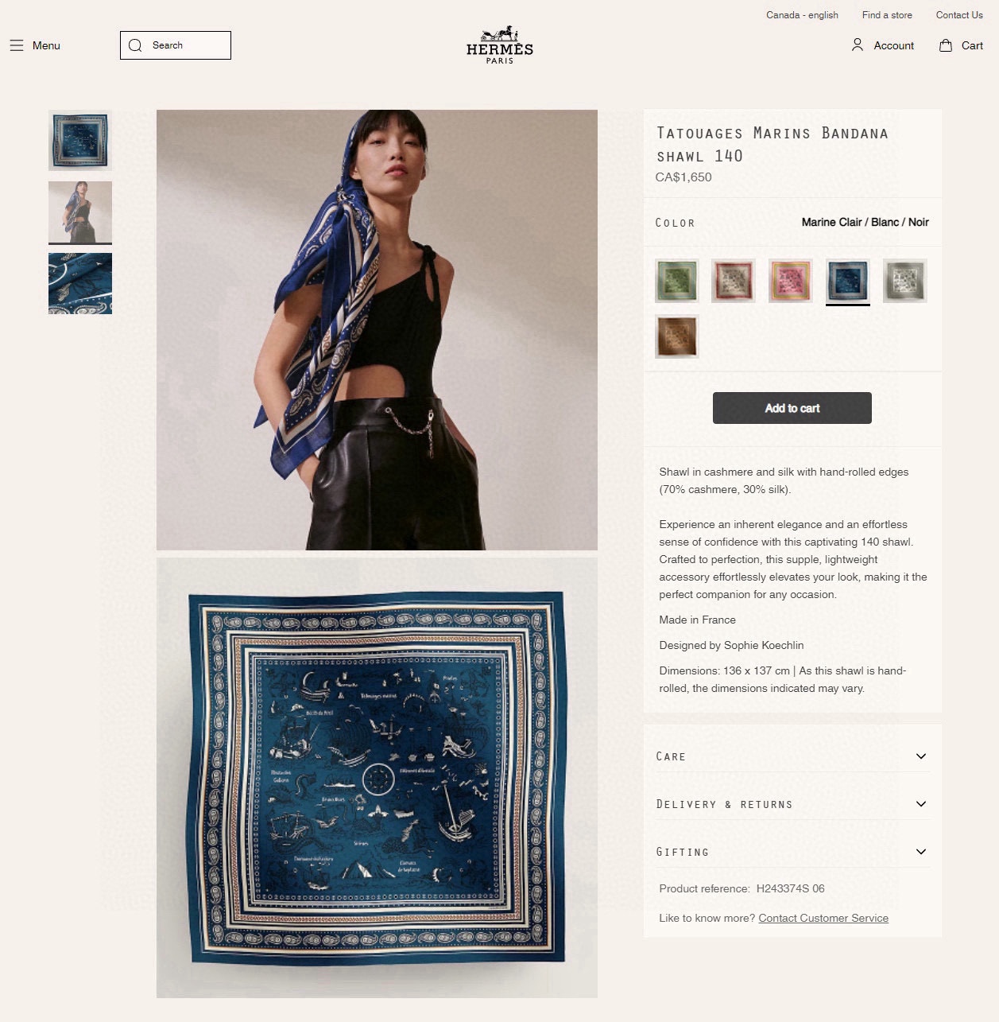Choose the brown shawl color swatch

[x=677, y=336]
